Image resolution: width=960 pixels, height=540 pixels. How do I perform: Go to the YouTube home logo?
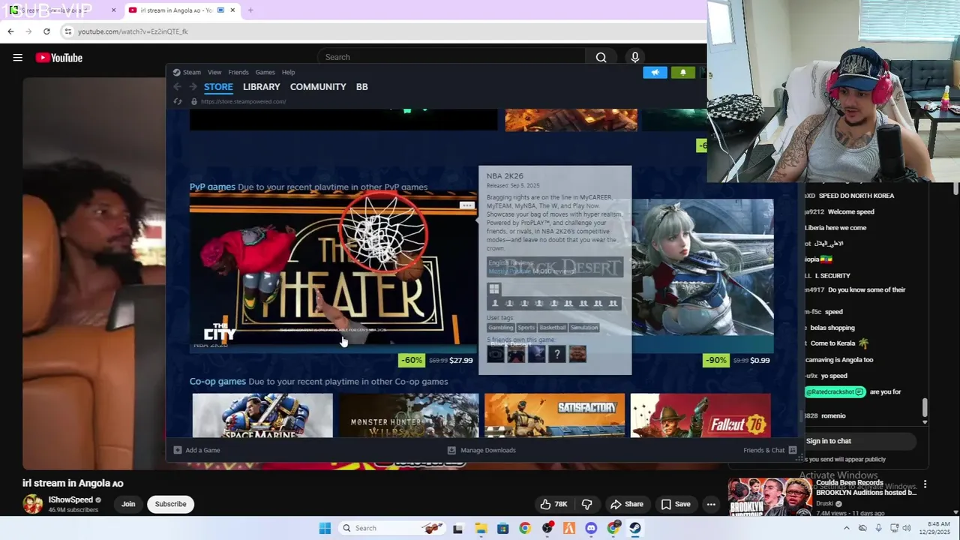pos(58,58)
